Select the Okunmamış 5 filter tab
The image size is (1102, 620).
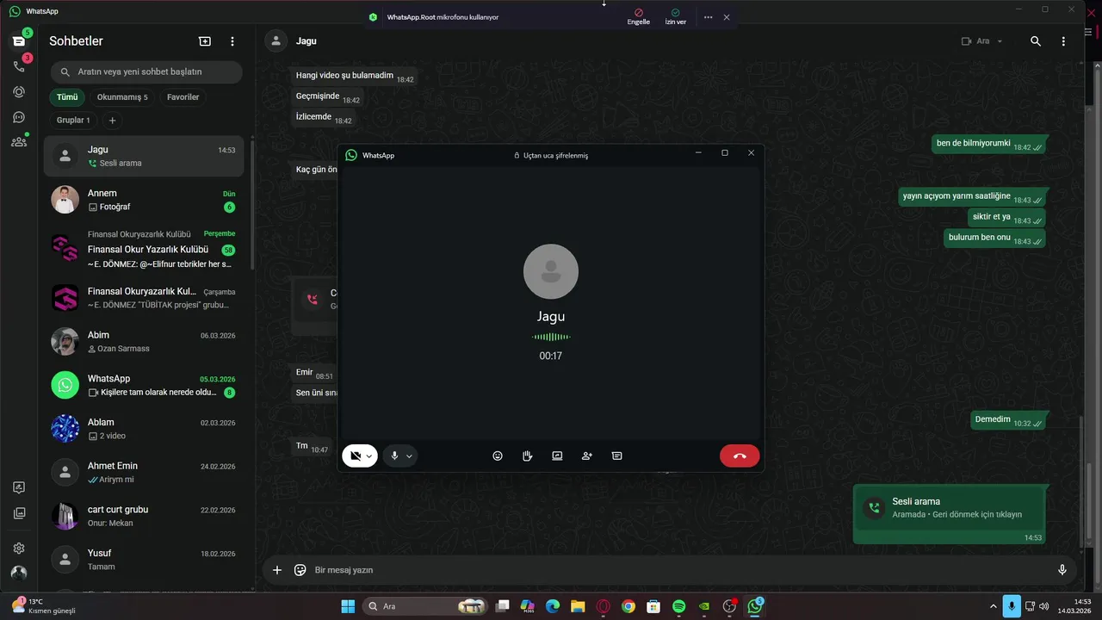tap(122, 97)
